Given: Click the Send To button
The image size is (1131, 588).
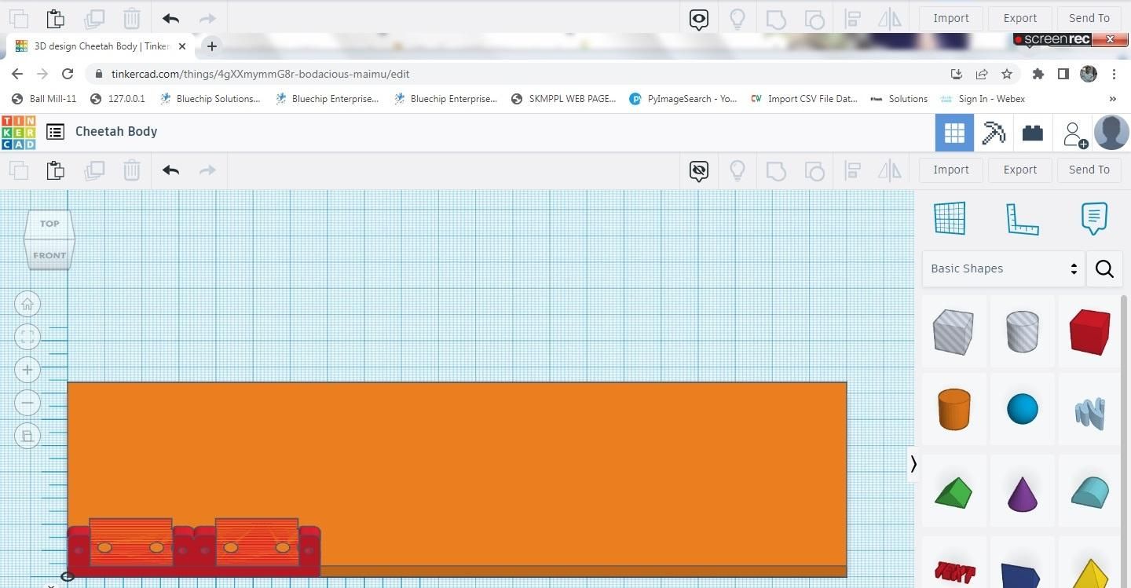Looking at the screenshot, I should [x=1089, y=170].
